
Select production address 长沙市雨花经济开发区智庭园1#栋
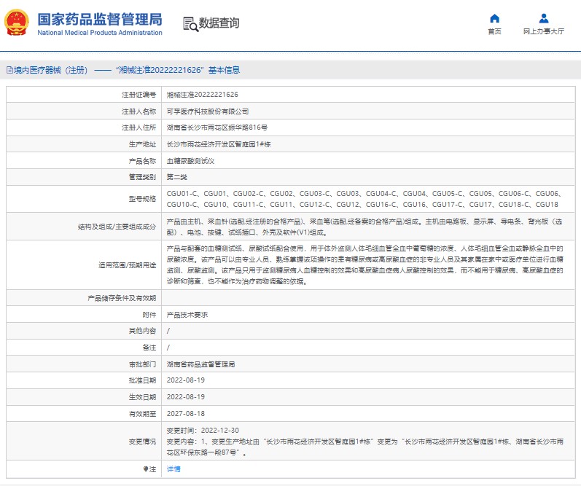click(x=219, y=144)
